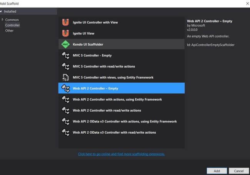Select the Other category
Viewport: 250px width, 175px height.
[x=9, y=31]
